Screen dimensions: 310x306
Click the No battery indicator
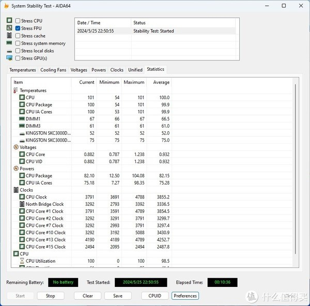(63, 282)
